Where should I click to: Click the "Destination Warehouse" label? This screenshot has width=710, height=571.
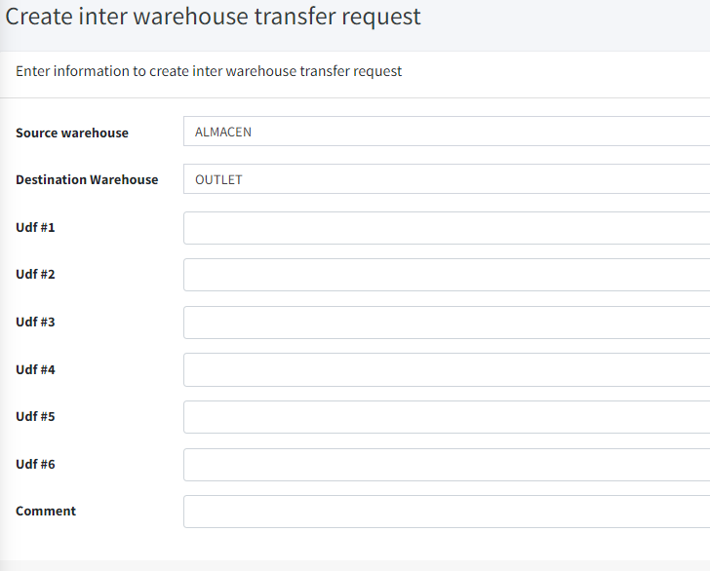[87, 179]
